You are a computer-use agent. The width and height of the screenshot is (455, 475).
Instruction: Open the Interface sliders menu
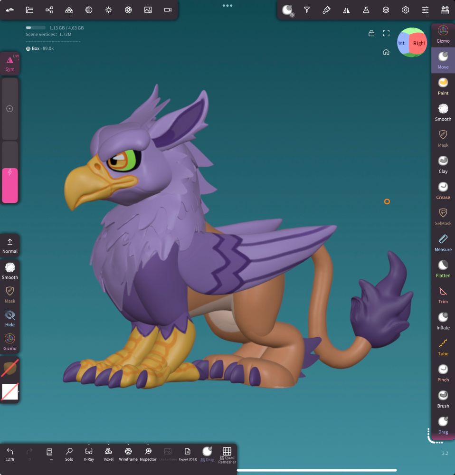point(425,10)
